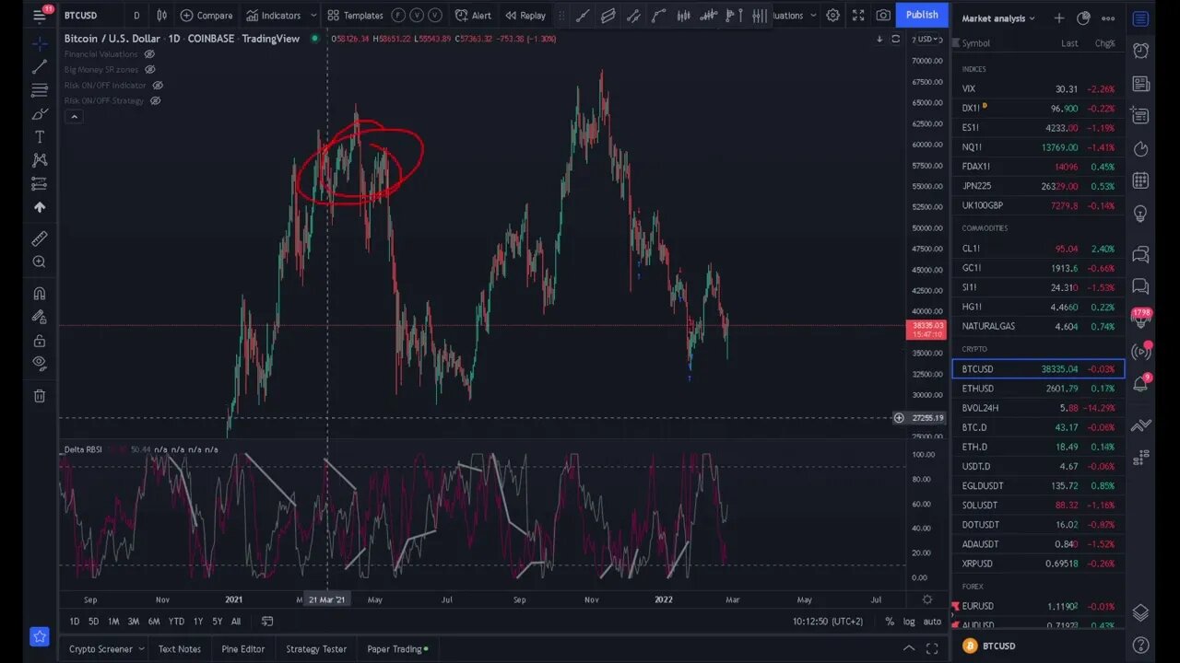Open the Calendar panel in right sidebar
This screenshot has height=663, width=1180.
pos(1140,180)
